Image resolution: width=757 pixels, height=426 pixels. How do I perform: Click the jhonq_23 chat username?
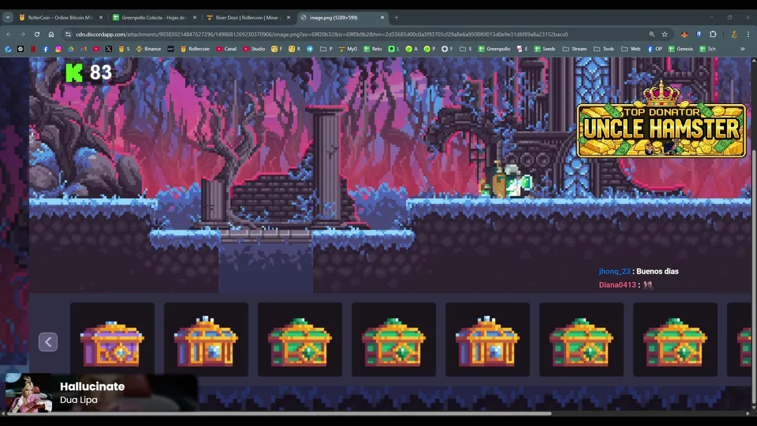(614, 272)
